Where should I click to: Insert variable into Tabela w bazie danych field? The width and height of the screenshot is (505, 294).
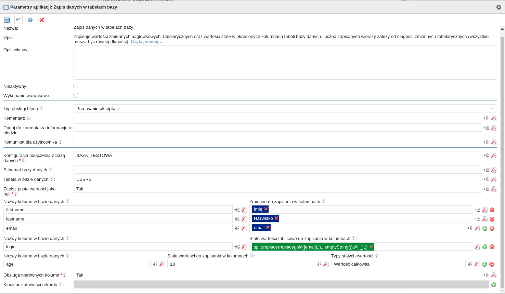click(x=487, y=179)
